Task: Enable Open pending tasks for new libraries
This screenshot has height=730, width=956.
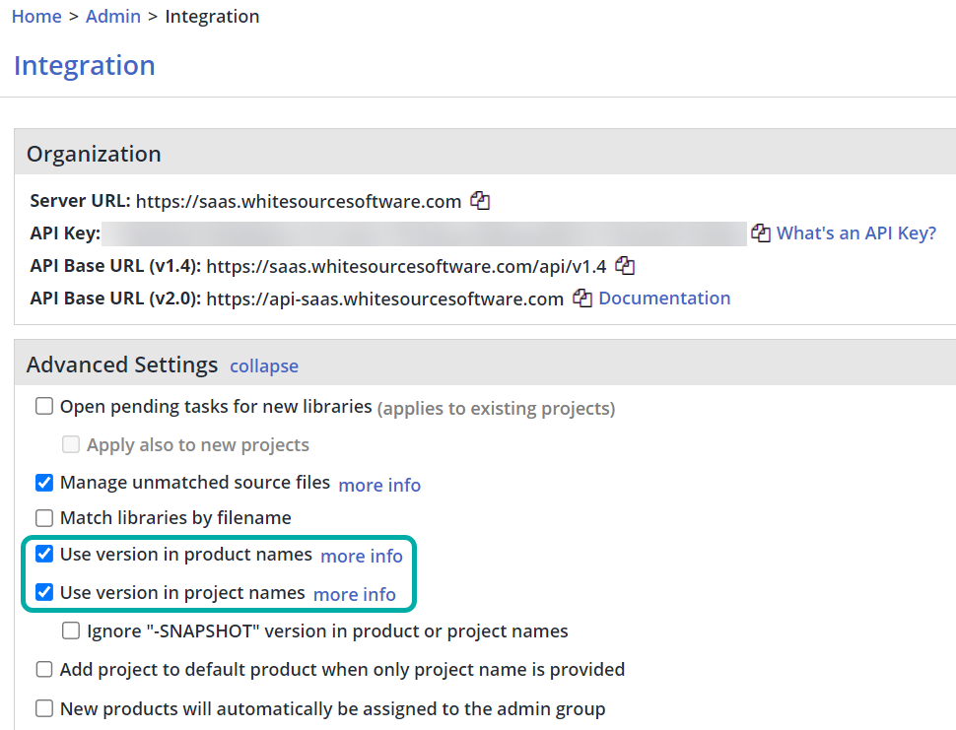Action: tap(44, 407)
